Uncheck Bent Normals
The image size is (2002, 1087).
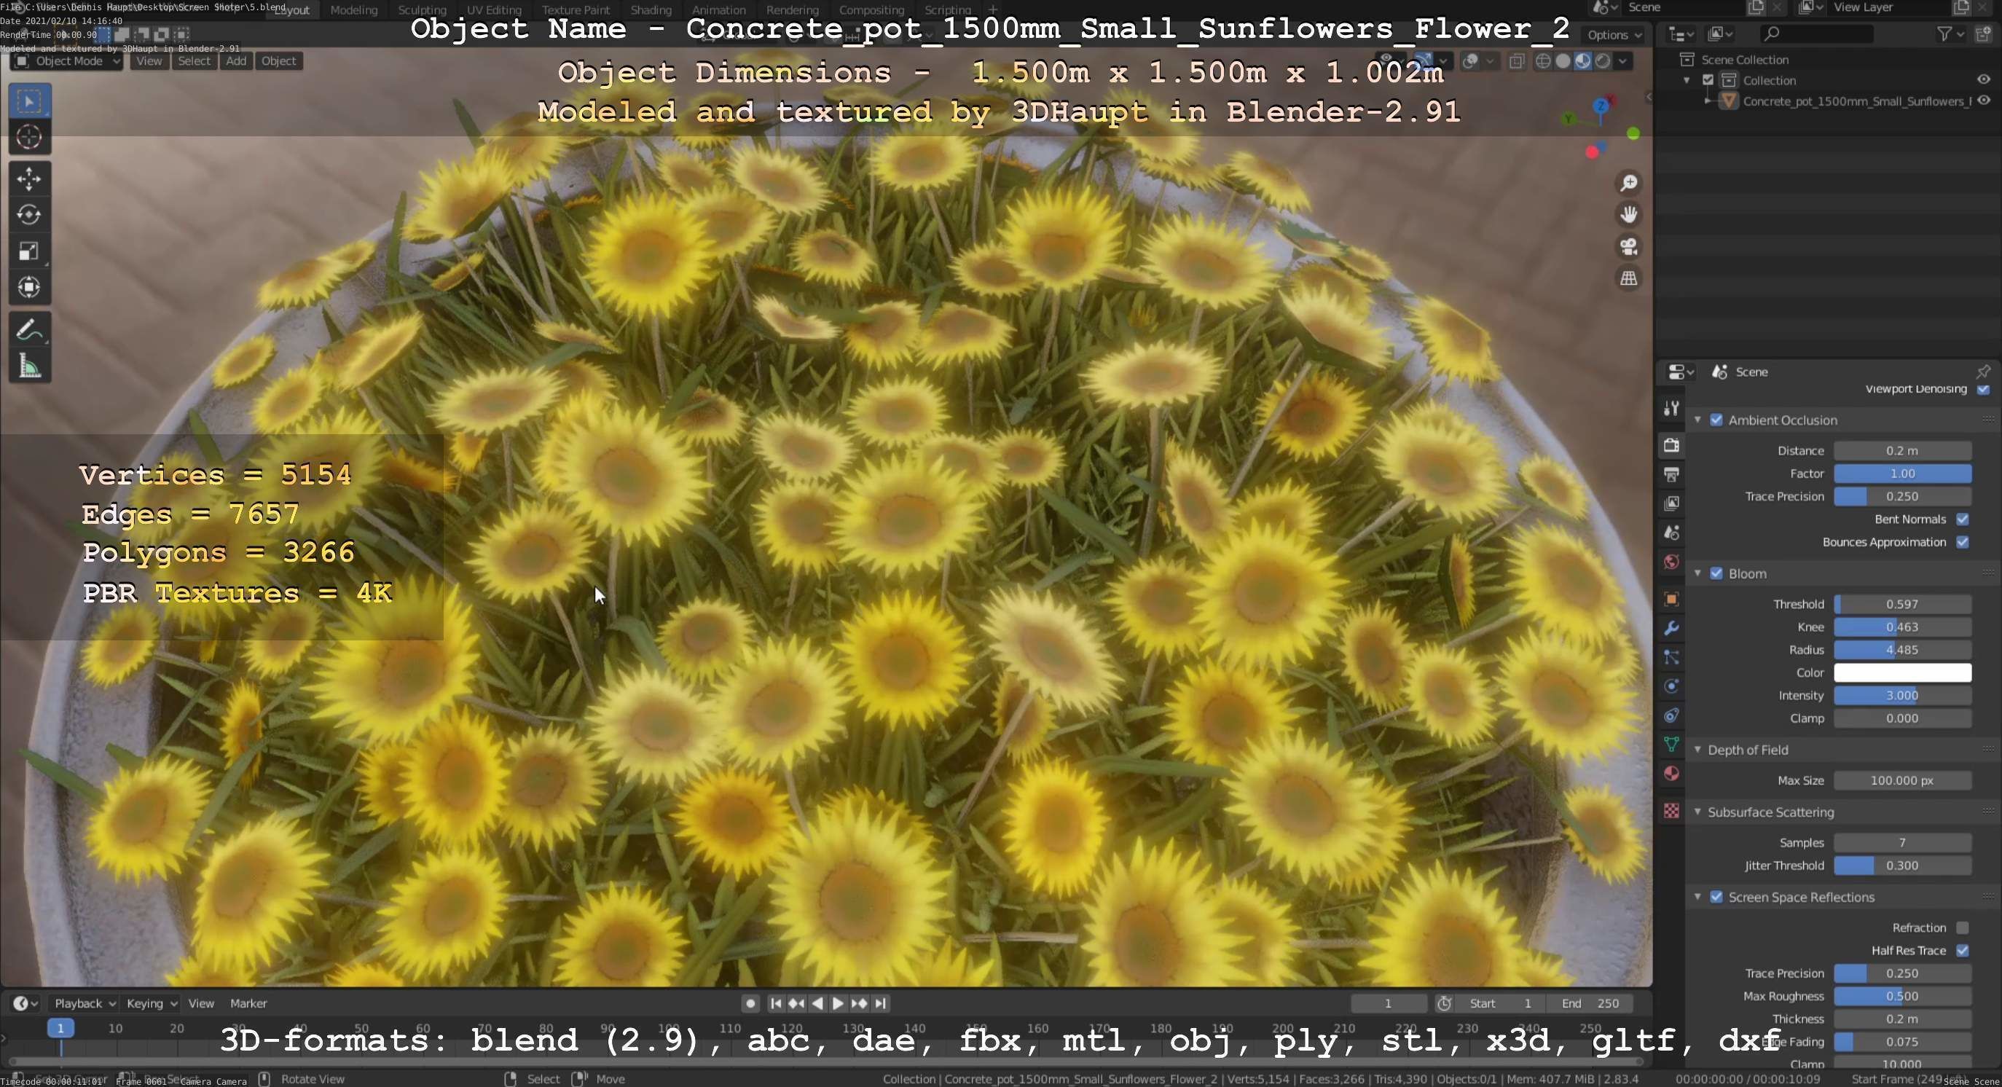(x=1963, y=519)
